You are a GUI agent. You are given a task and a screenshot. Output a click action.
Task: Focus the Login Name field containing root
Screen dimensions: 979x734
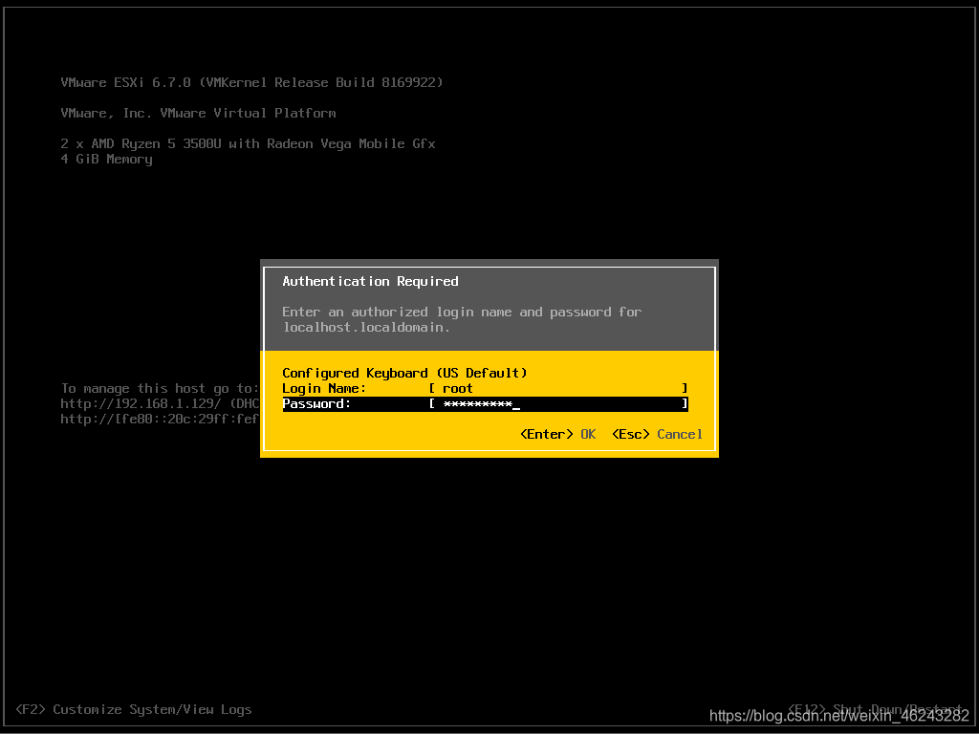(x=558, y=388)
